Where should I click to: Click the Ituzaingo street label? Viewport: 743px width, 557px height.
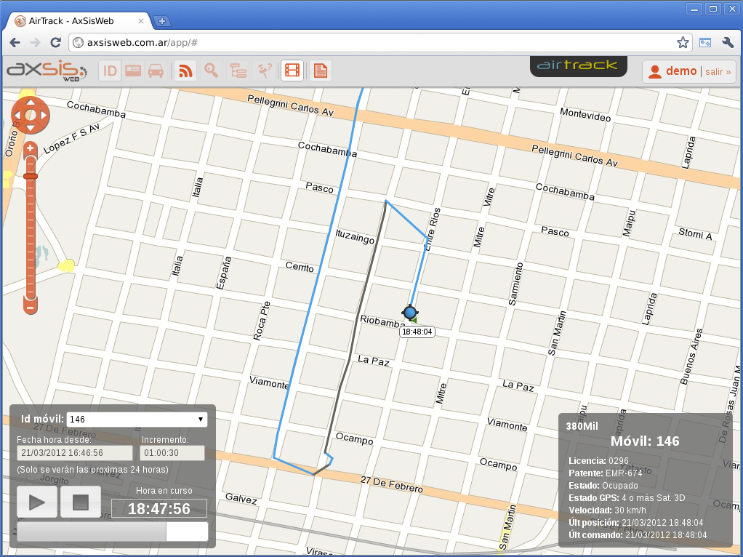(355, 236)
